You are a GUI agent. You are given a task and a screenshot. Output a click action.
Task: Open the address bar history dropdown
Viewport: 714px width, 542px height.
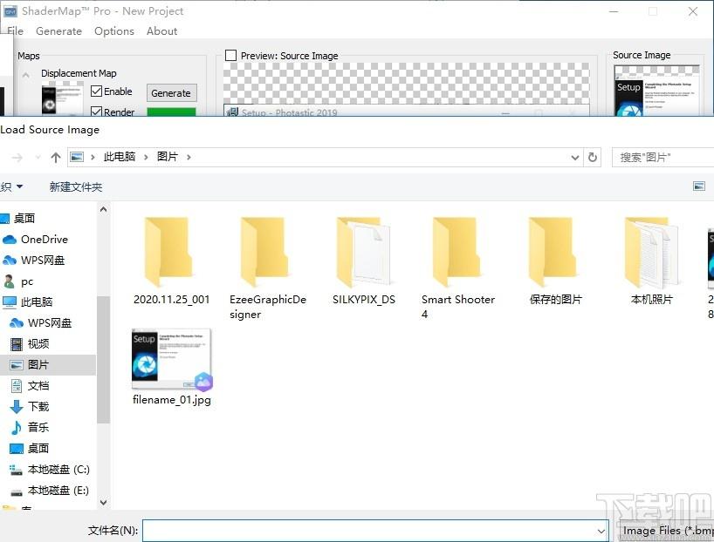pyautogui.click(x=574, y=158)
